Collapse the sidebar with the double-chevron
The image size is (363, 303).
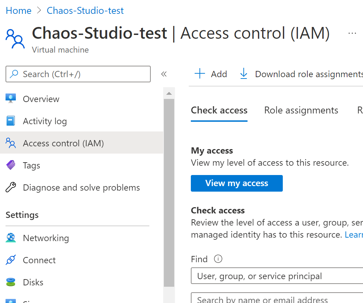(164, 74)
